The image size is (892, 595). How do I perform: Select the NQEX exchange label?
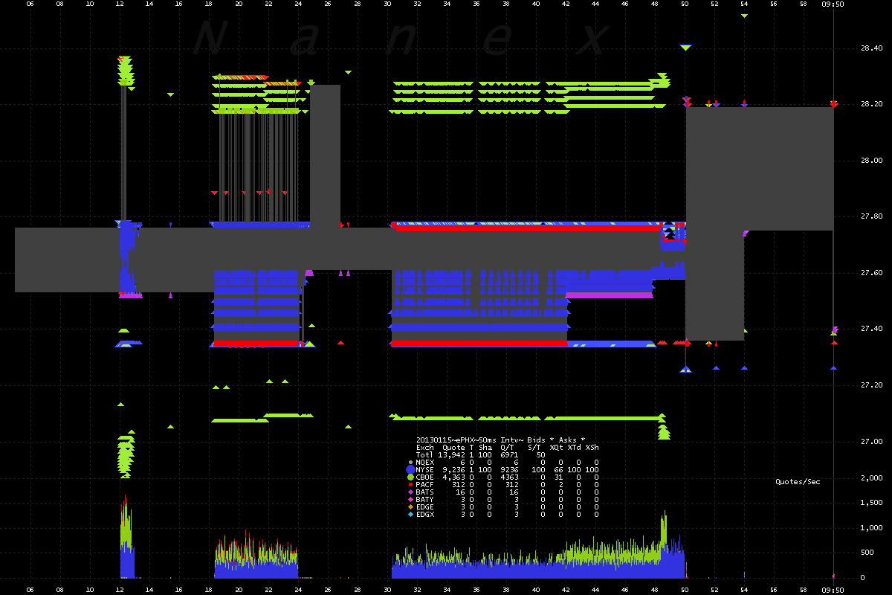(425, 463)
